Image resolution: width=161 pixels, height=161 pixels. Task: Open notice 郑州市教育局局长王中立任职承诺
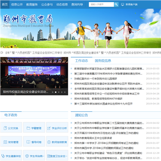(93, 138)
